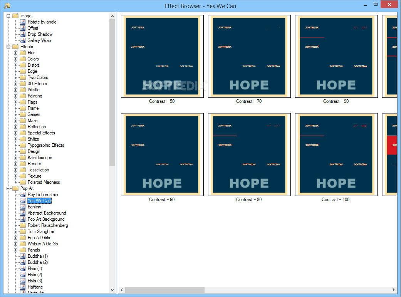Select the Special Effects folder label

coord(41,133)
